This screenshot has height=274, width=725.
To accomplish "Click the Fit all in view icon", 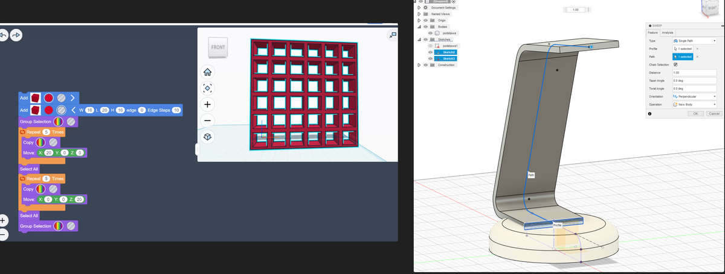I will coord(207,88).
